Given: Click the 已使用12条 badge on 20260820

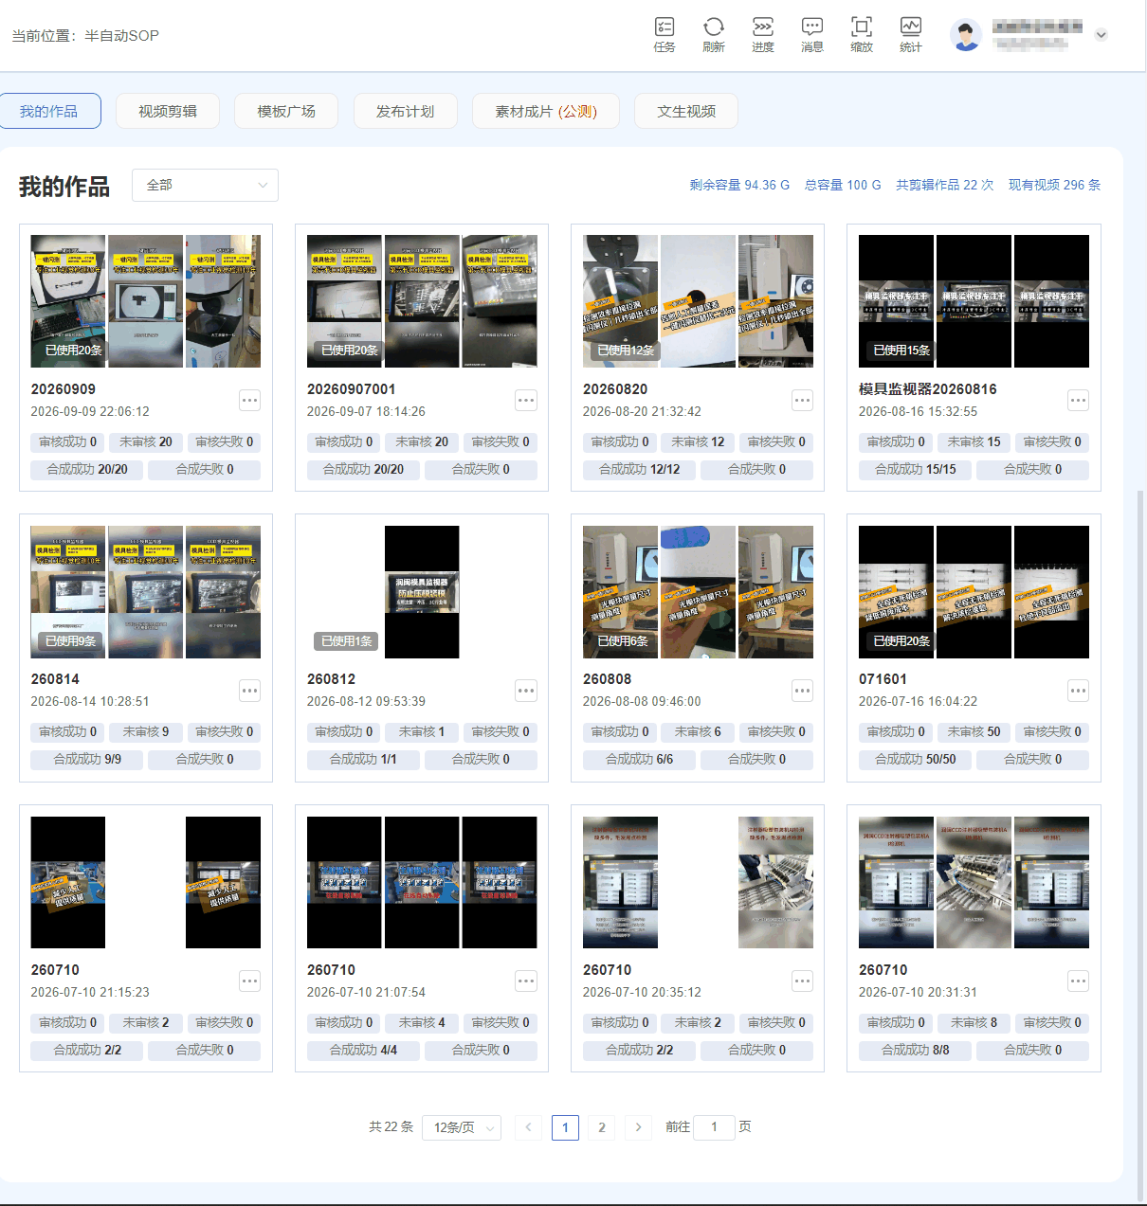Looking at the screenshot, I should pos(625,351).
